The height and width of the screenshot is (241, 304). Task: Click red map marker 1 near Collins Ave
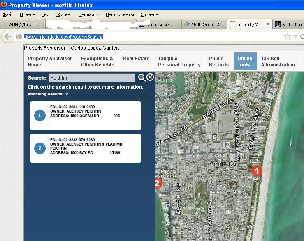(x=257, y=171)
